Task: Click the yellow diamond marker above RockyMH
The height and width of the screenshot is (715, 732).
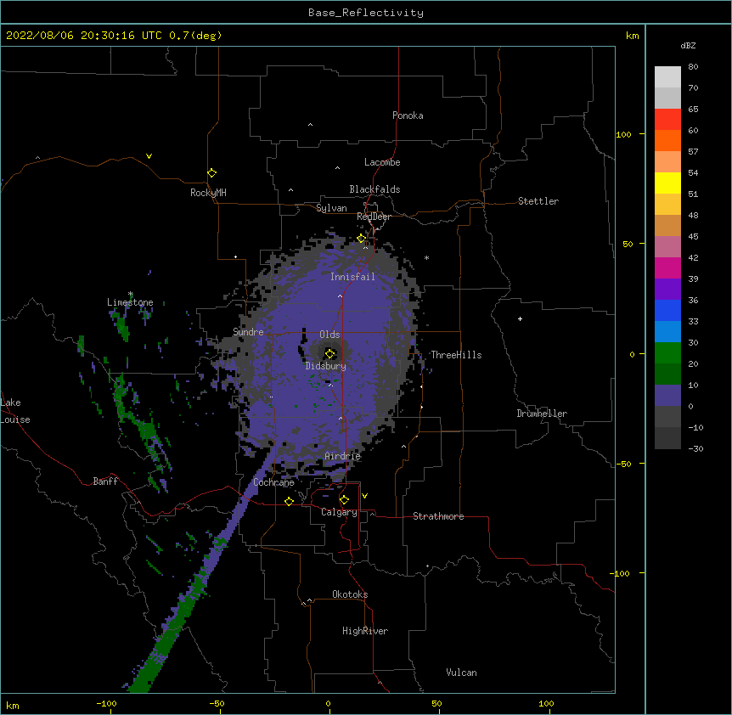Action: coord(211,173)
